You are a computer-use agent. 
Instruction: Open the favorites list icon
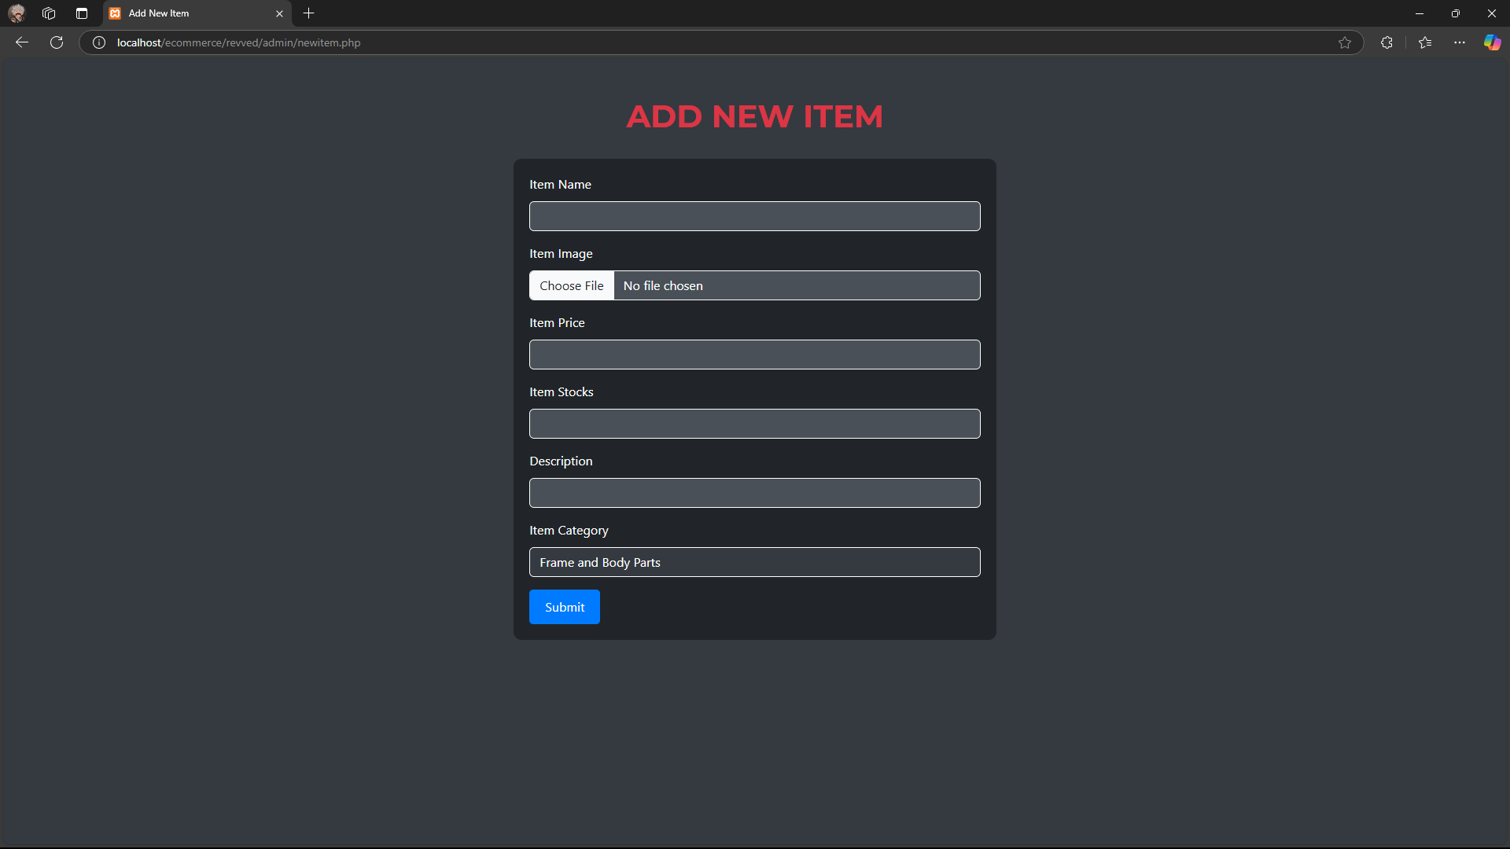point(1425,42)
